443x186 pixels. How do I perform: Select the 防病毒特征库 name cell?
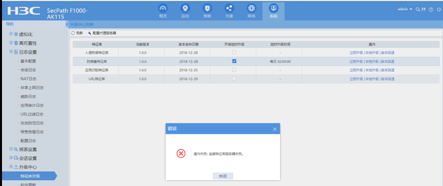point(95,61)
